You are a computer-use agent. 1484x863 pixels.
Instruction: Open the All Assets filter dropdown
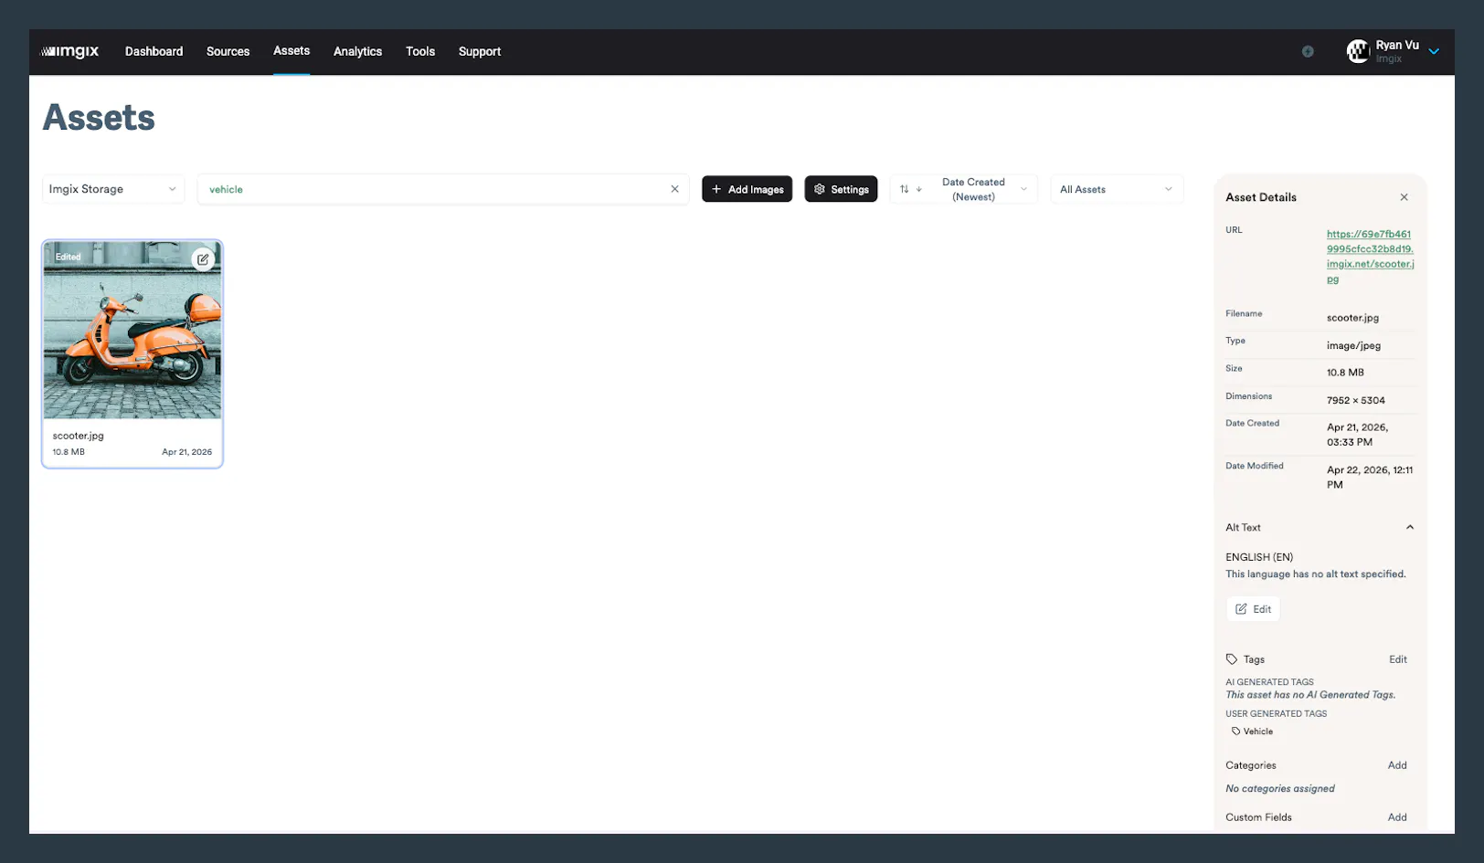tap(1115, 189)
